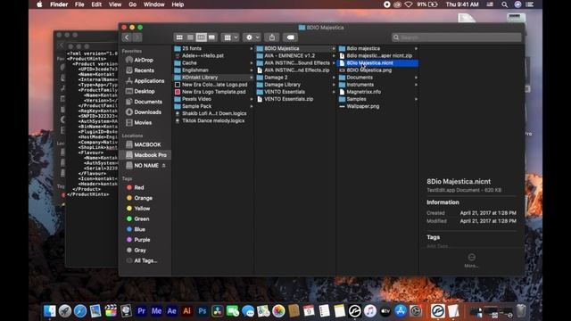Filter by the Green tag
The image size is (571, 321).
pos(138,219)
